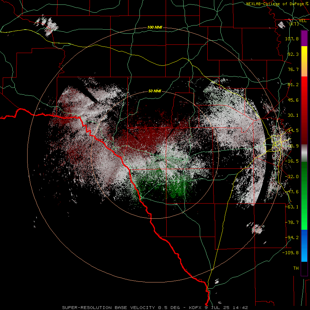Click the -78.7 velocity scale value
310x310 pixels.
tap(292, 222)
